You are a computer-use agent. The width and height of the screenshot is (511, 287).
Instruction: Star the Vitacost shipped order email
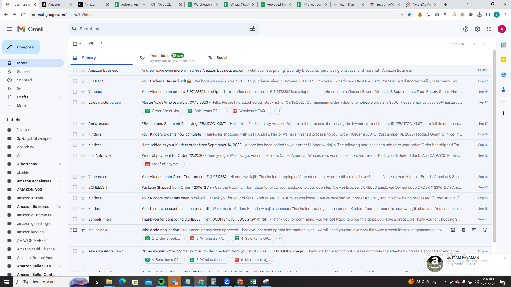(83, 92)
